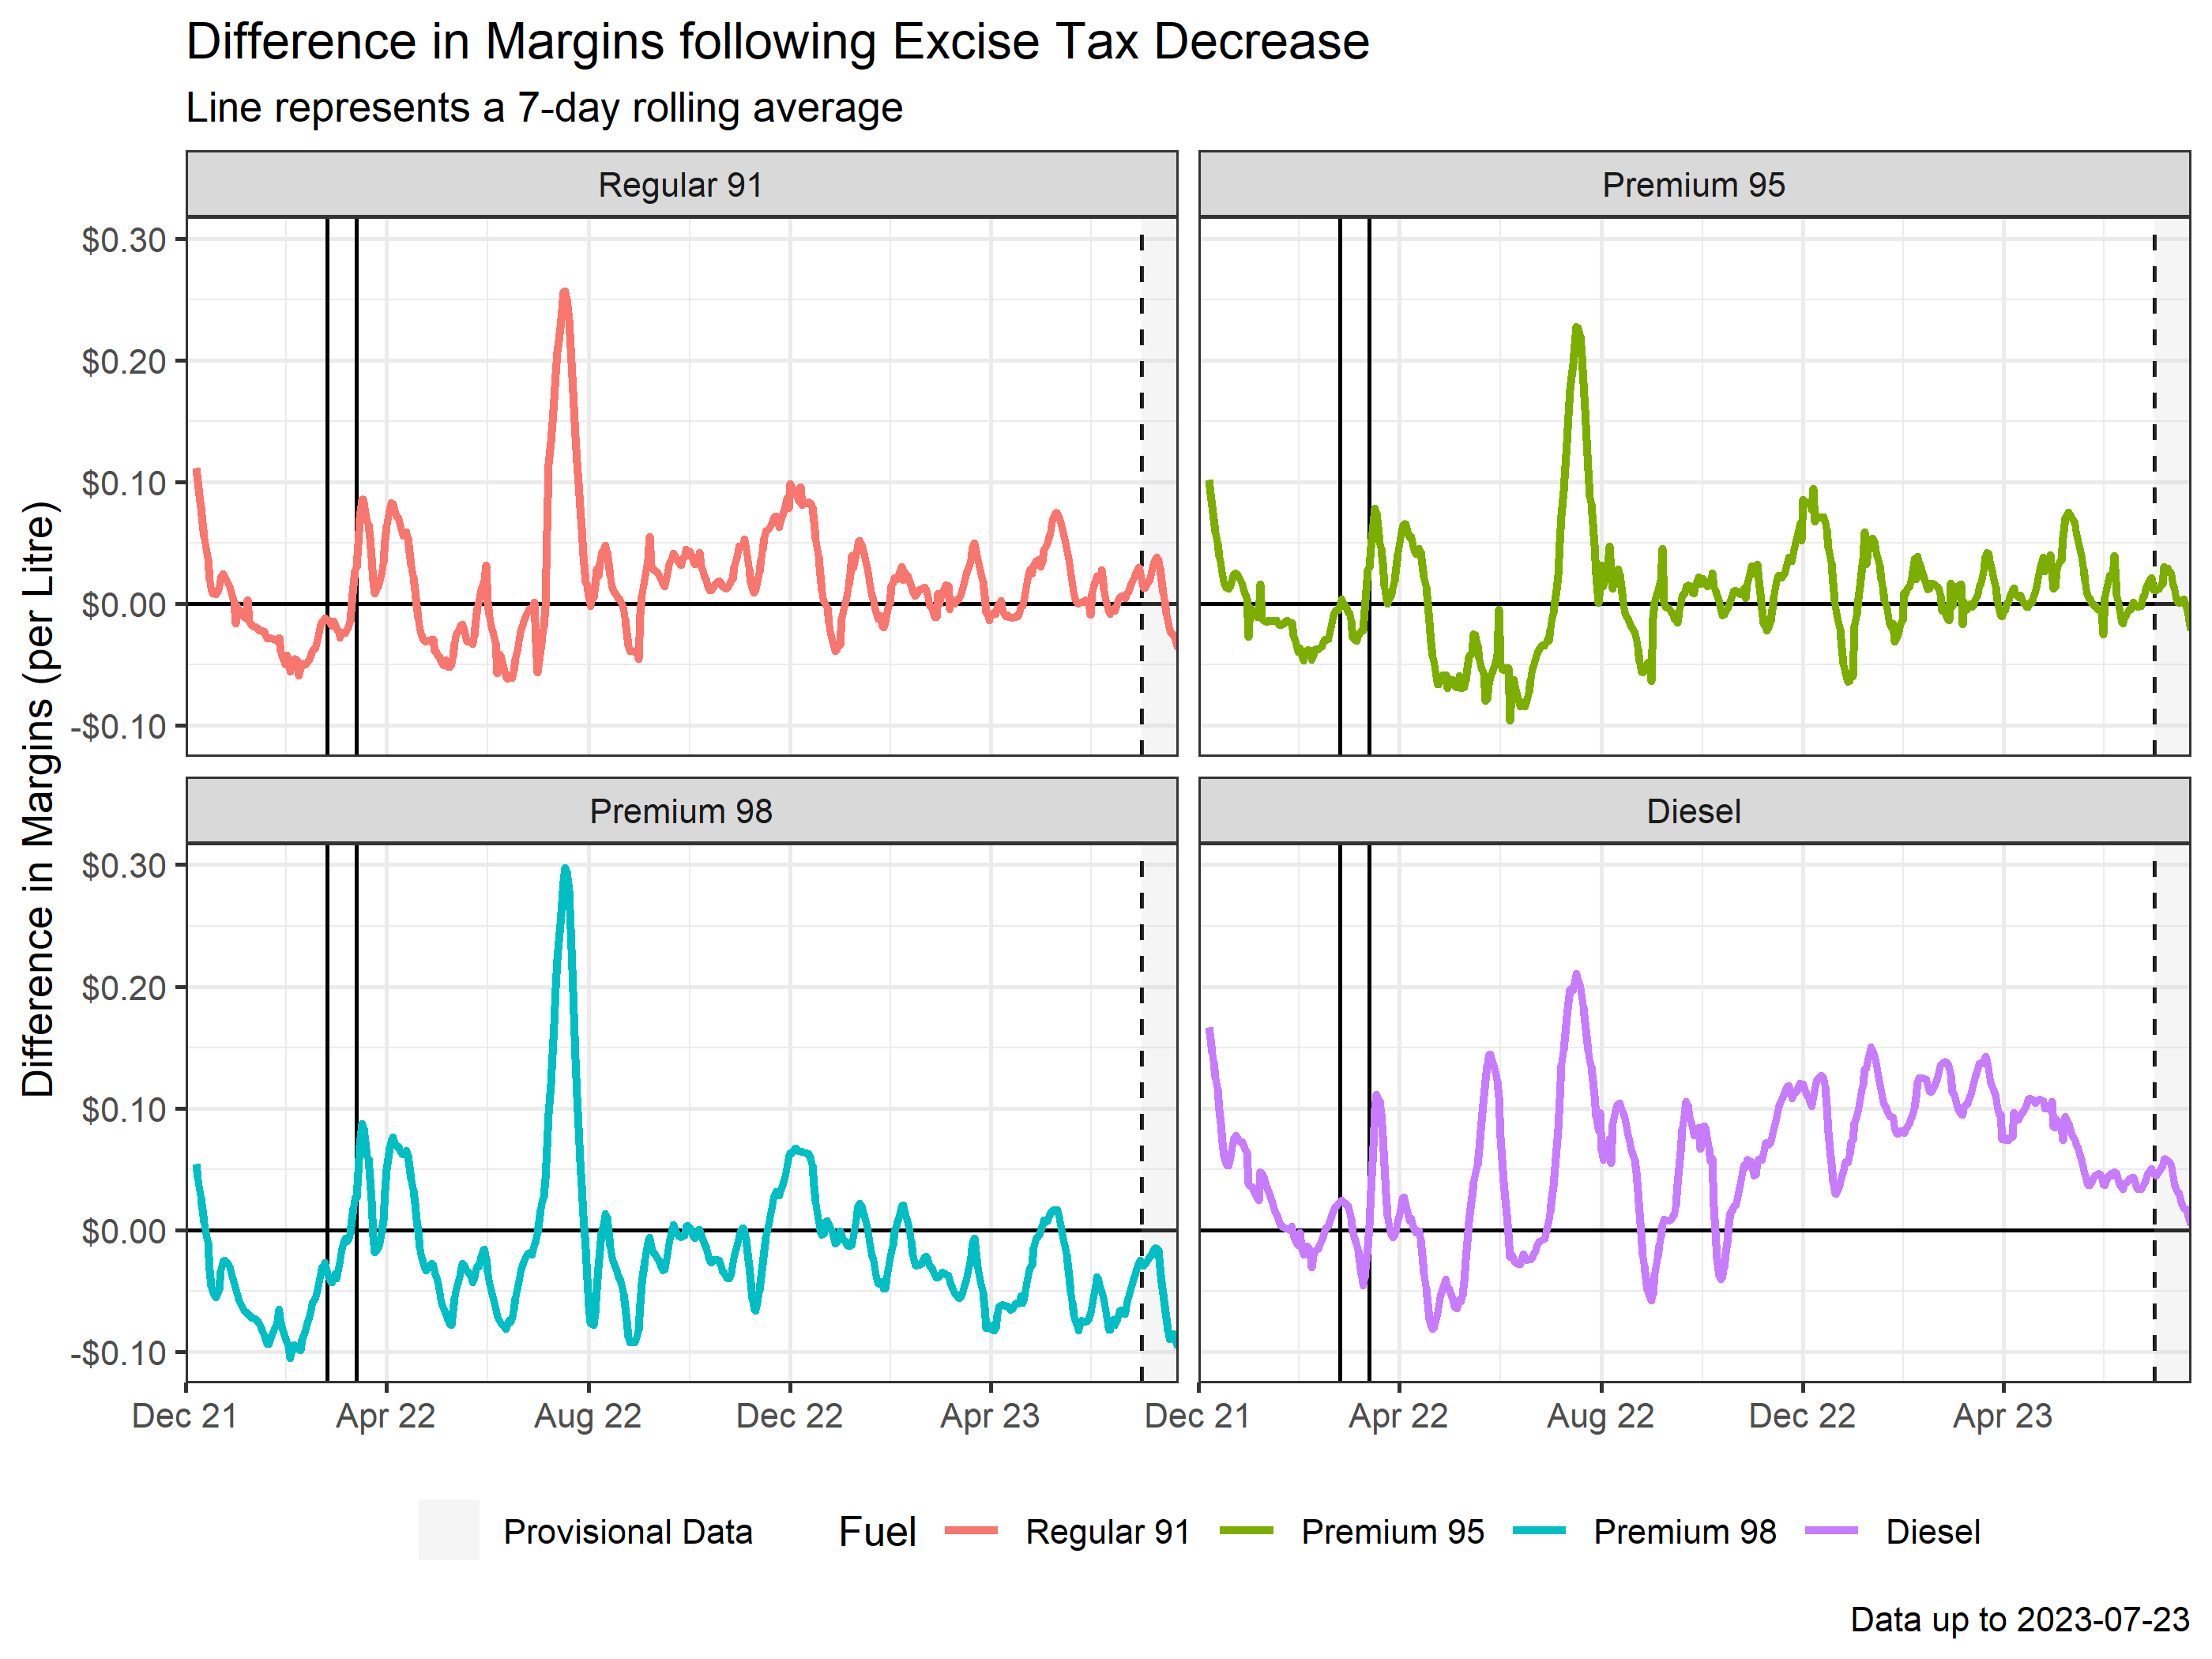Click the '$0.00' tick label of the top row

pyautogui.click(x=124, y=605)
